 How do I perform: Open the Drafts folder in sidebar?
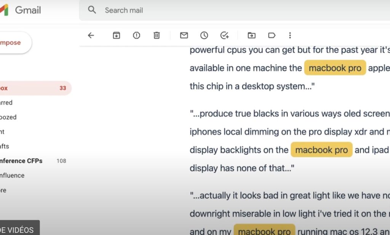pyautogui.click(x=5, y=146)
